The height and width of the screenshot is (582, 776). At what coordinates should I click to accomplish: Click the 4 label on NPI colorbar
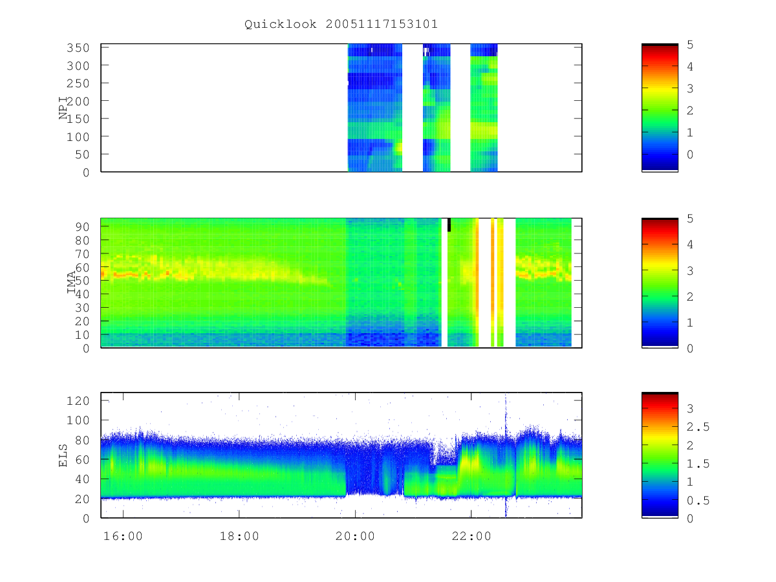tap(689, 67)
